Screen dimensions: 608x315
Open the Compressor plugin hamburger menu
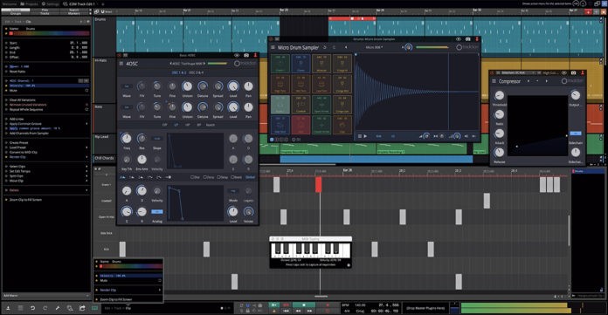pos(494,81)
